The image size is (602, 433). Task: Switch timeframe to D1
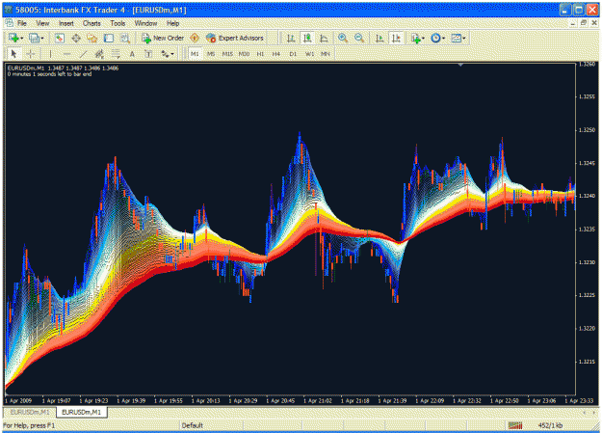pos(293,54)
